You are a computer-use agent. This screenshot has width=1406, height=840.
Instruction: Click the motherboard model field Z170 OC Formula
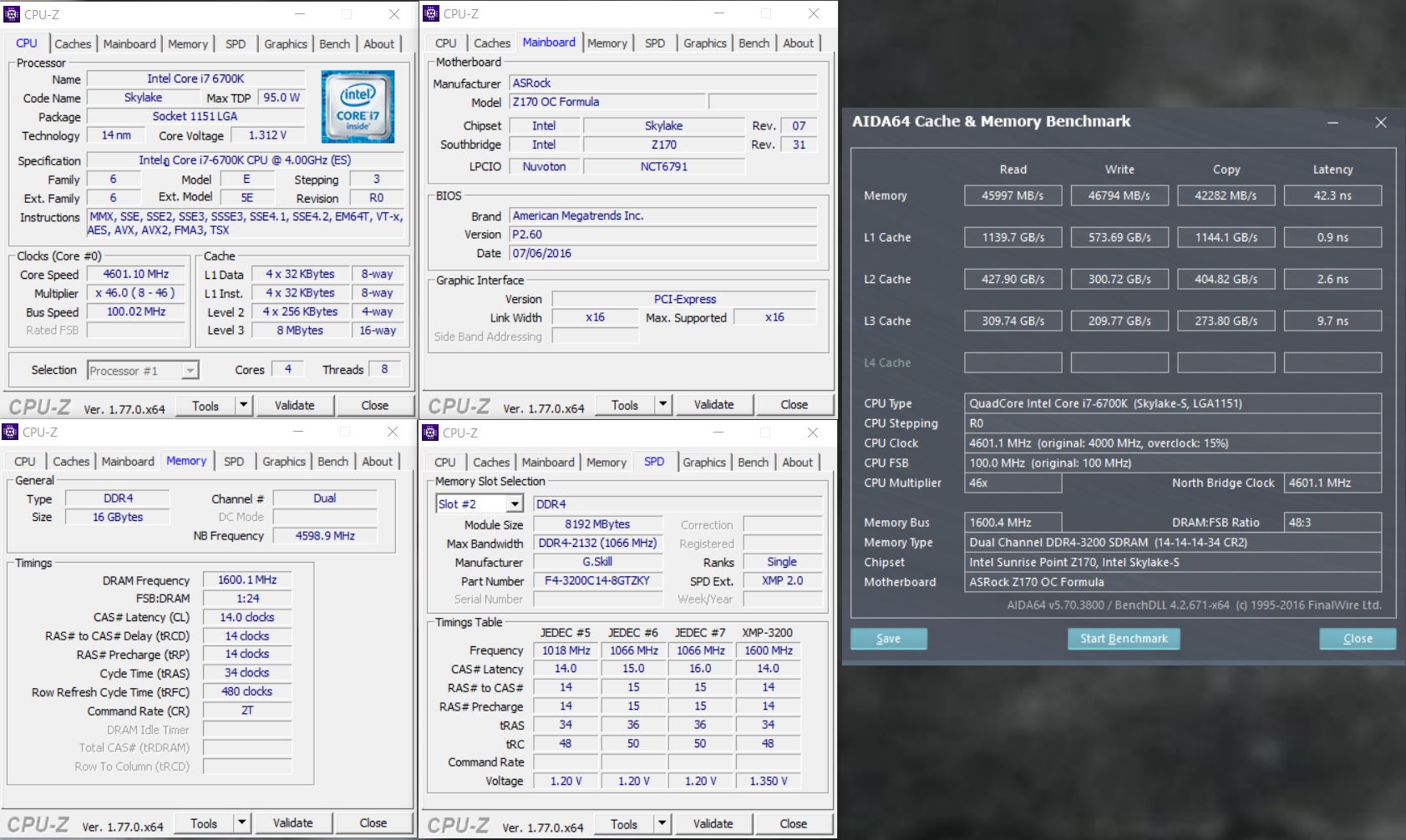607,102
